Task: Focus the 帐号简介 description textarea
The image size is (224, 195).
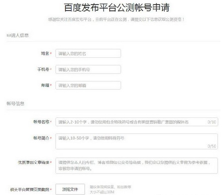Action: [137, 141]
